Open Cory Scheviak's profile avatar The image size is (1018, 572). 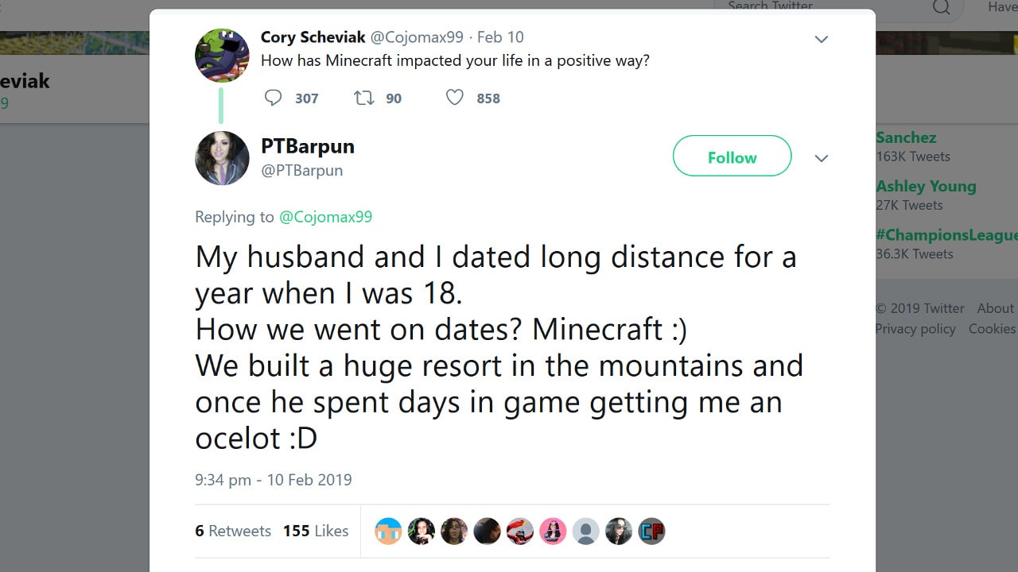click(222, 56)
